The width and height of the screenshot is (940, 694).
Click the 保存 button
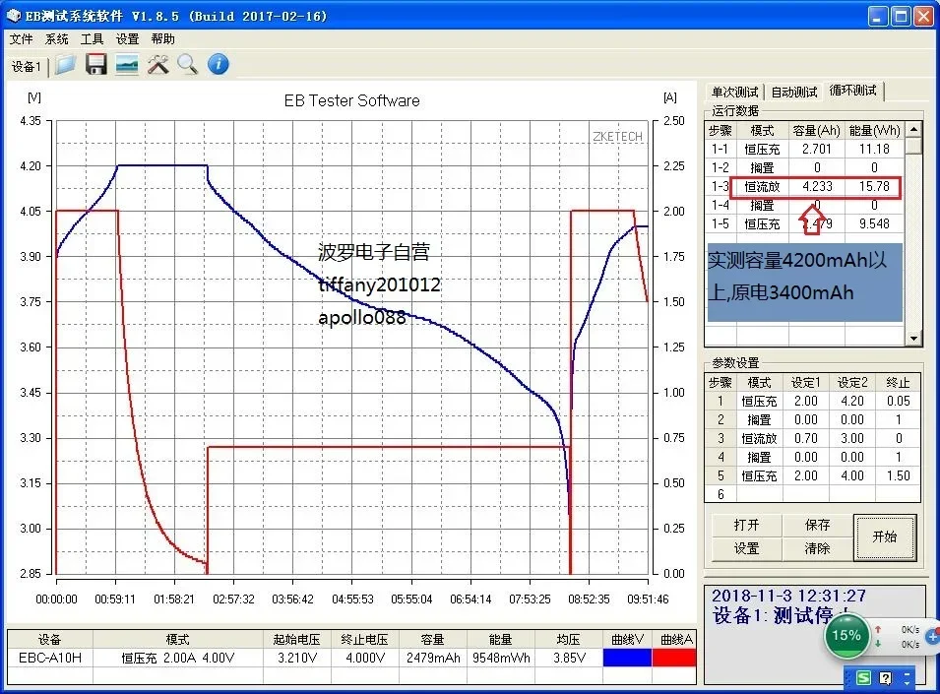tap(817, 525)
